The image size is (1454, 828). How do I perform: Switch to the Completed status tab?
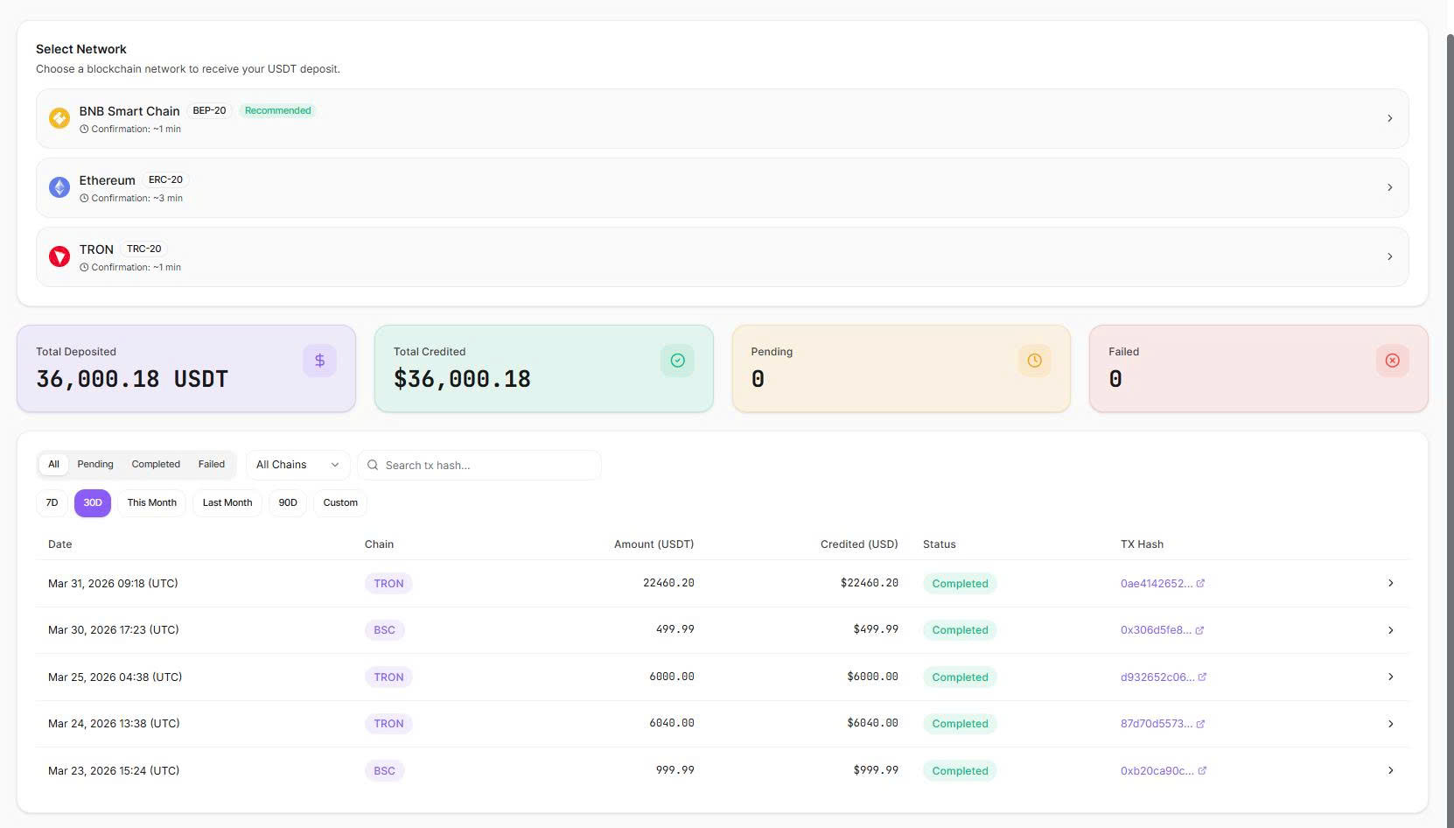coord(156,465)
